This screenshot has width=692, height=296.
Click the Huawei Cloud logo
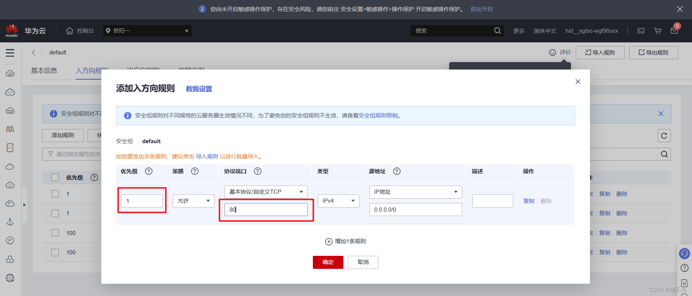(12, 30)
